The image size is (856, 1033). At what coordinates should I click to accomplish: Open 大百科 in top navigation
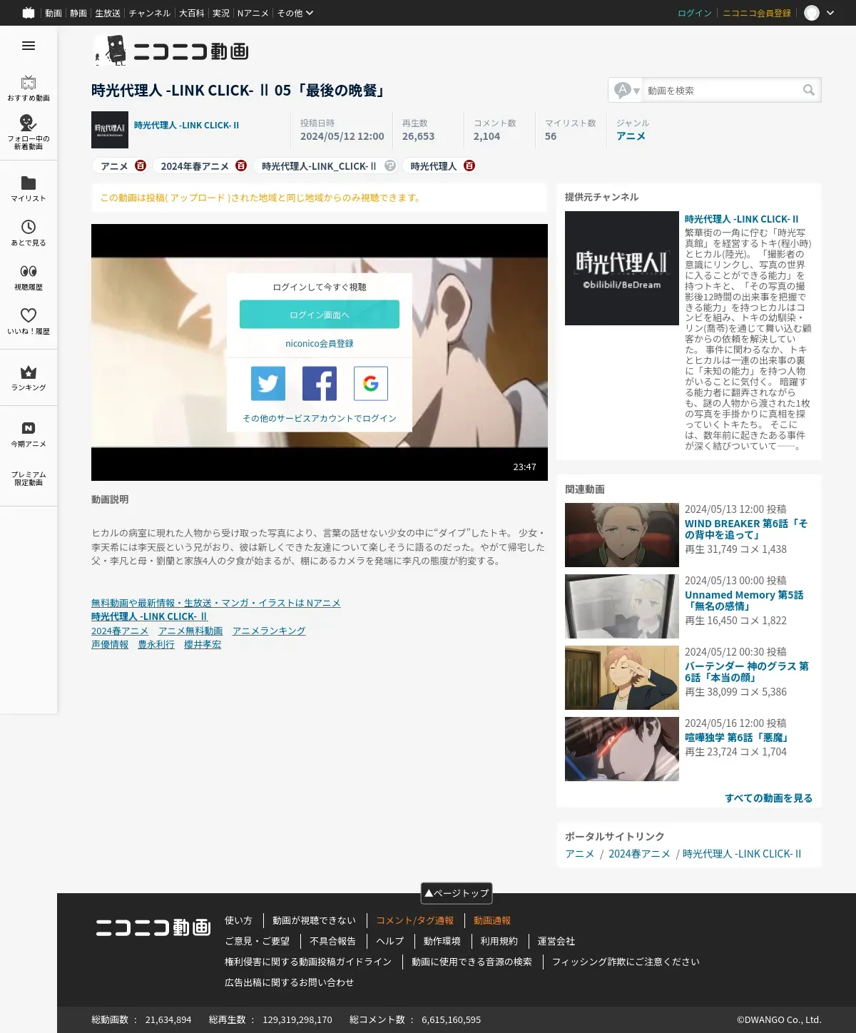(x=191, y=13)
